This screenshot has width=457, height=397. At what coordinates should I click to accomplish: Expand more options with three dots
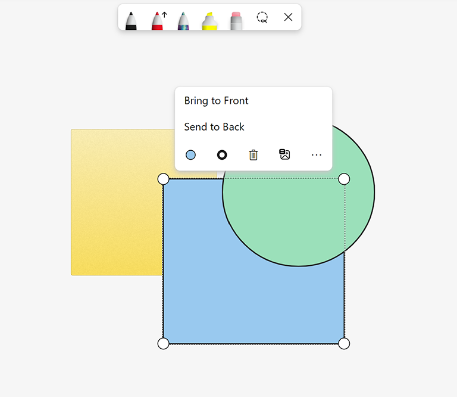[317, 155]
